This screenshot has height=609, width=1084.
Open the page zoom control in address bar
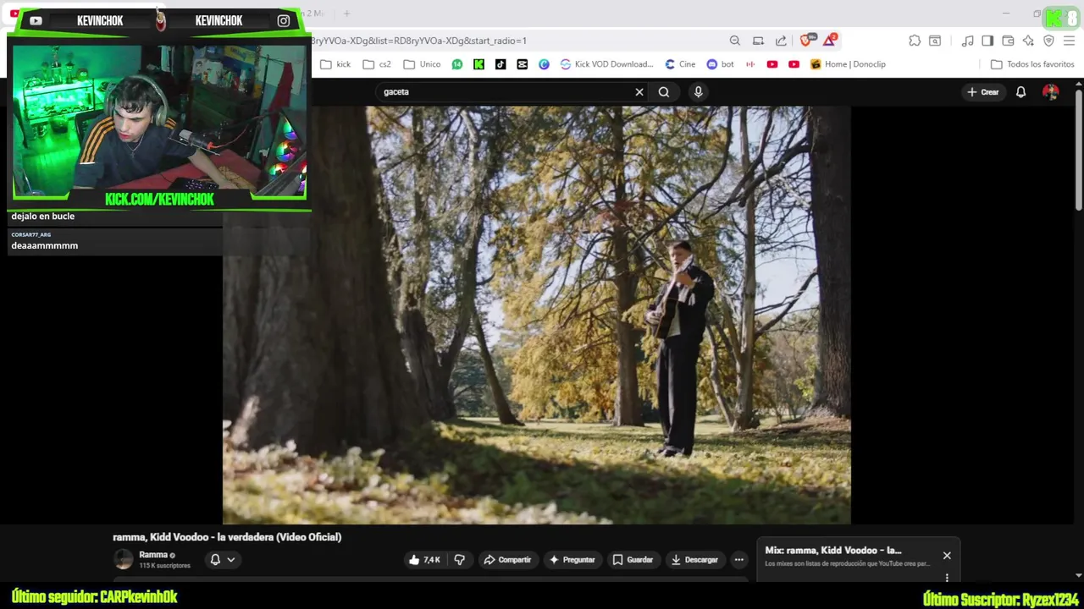tap(735, 41)
